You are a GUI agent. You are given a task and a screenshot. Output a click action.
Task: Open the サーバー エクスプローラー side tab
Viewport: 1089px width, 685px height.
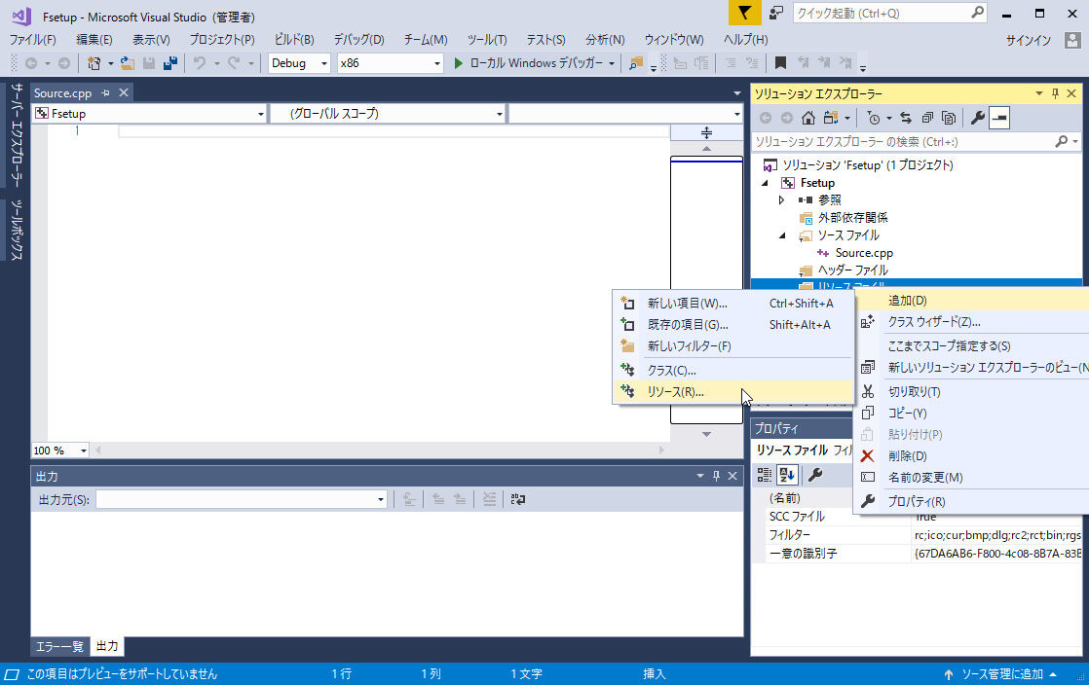(x=17, y=134)
